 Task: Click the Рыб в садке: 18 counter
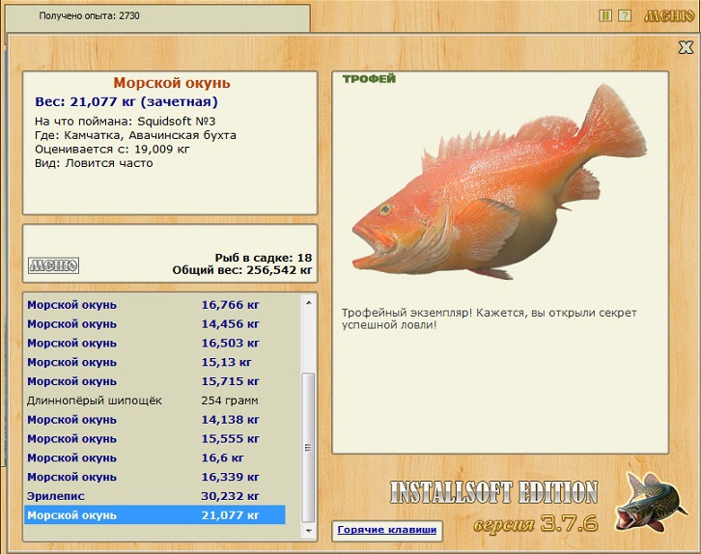[x=264, y=258]
